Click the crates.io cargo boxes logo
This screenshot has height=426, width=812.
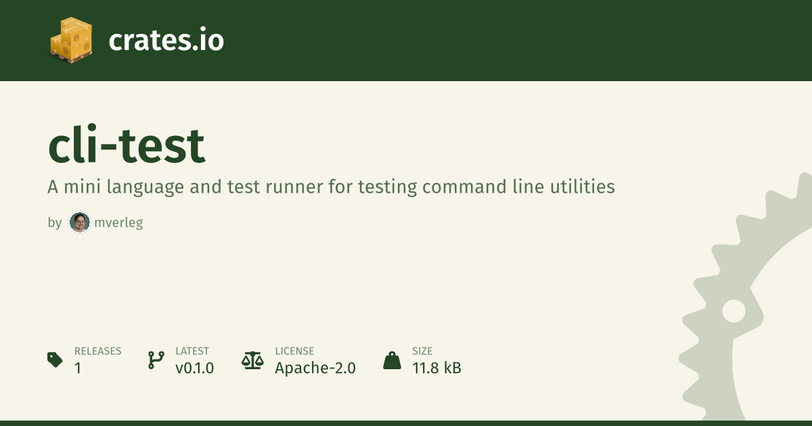point(71,39)
